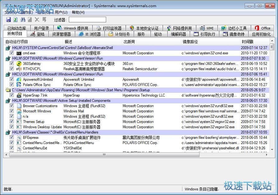The width and height of the screenshot is (278, 195).
Task: Click the Polaris Office Sync icon
Action: pos(19,85)
